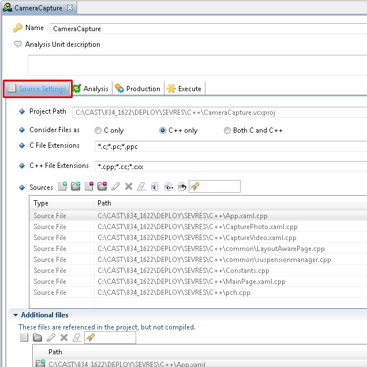Click the 'C' language icon in Sources toolbar
This screenshot has height=367, width=367.
[x=155, y=186]
